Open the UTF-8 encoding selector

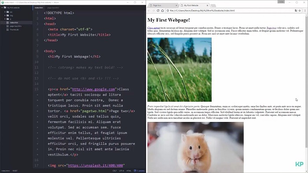pyautogui.click(x=121, y=171)
